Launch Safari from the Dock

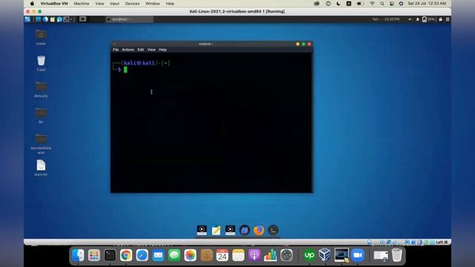(x=142, y=255)
